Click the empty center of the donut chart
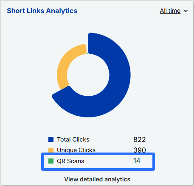 88,75
